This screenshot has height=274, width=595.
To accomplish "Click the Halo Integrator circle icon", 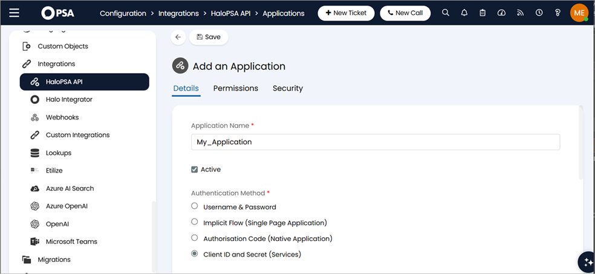I will coord(34,100).
